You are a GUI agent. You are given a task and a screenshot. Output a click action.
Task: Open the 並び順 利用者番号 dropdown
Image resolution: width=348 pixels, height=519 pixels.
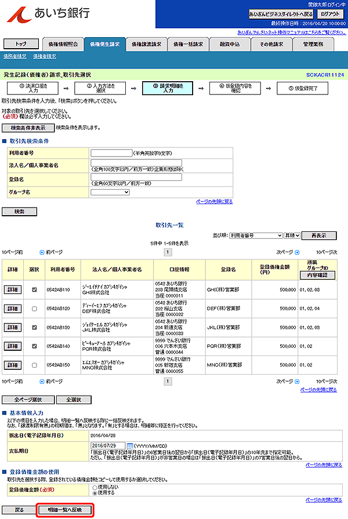coord(256,235)
